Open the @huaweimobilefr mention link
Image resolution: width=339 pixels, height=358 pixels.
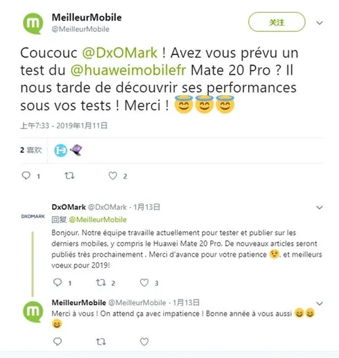tap(128, 71)
